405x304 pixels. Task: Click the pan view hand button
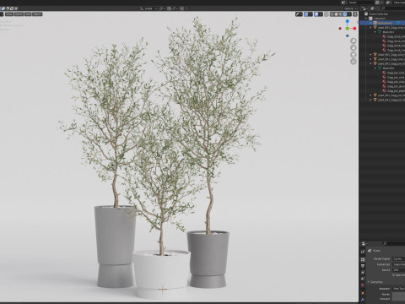point(354,47)
